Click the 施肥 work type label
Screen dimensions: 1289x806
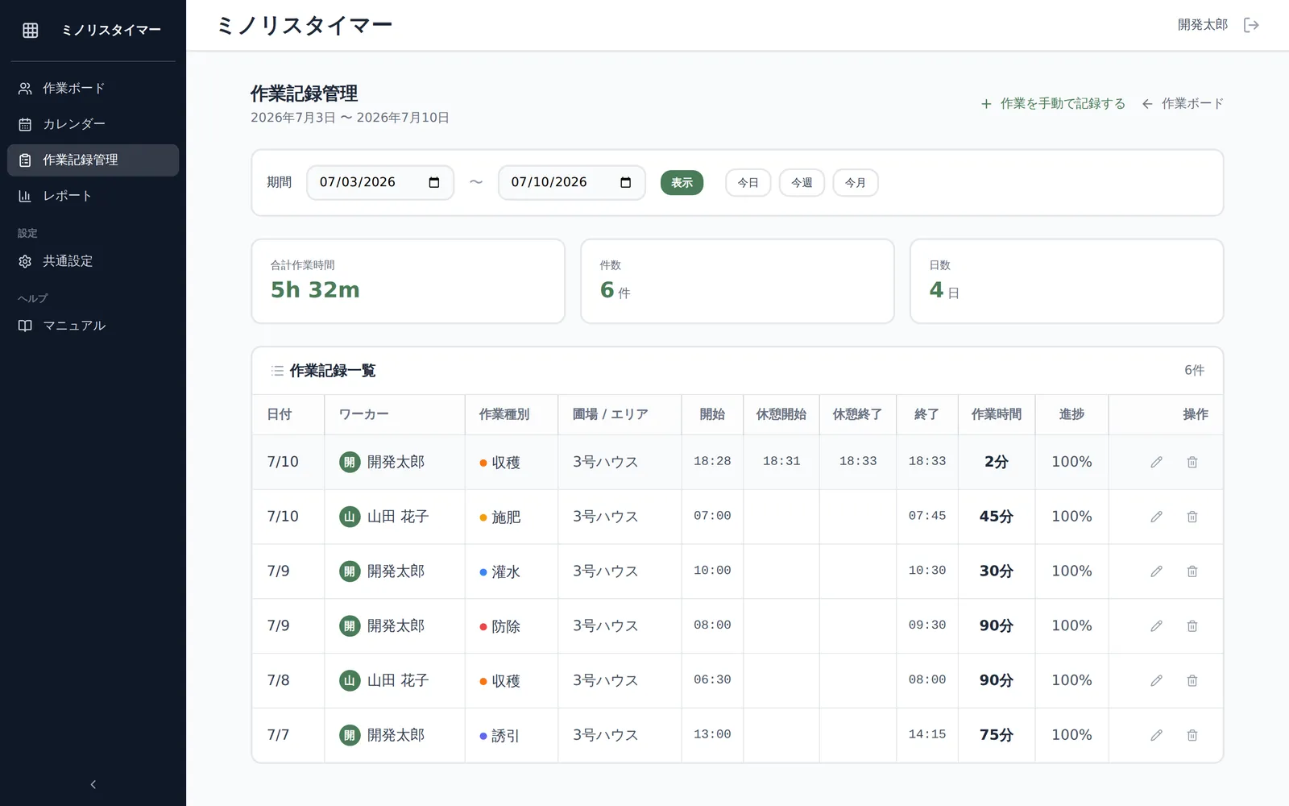(506, 517)
